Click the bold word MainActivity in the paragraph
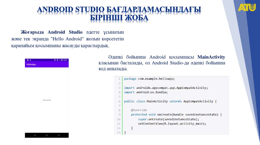260x145 pixels. point(211,57)
